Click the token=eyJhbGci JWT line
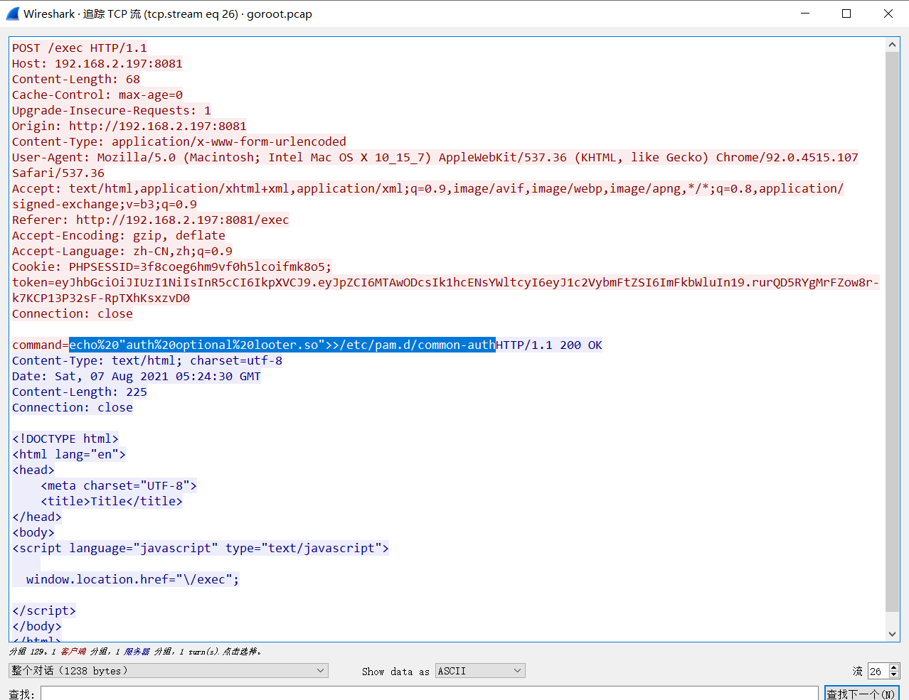Viewport: 909px width, 700px height. (x=446, y=282)
